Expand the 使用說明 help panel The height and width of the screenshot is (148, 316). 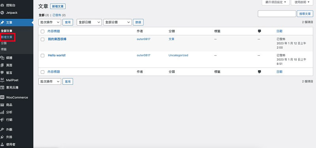[x=302, y=2]
